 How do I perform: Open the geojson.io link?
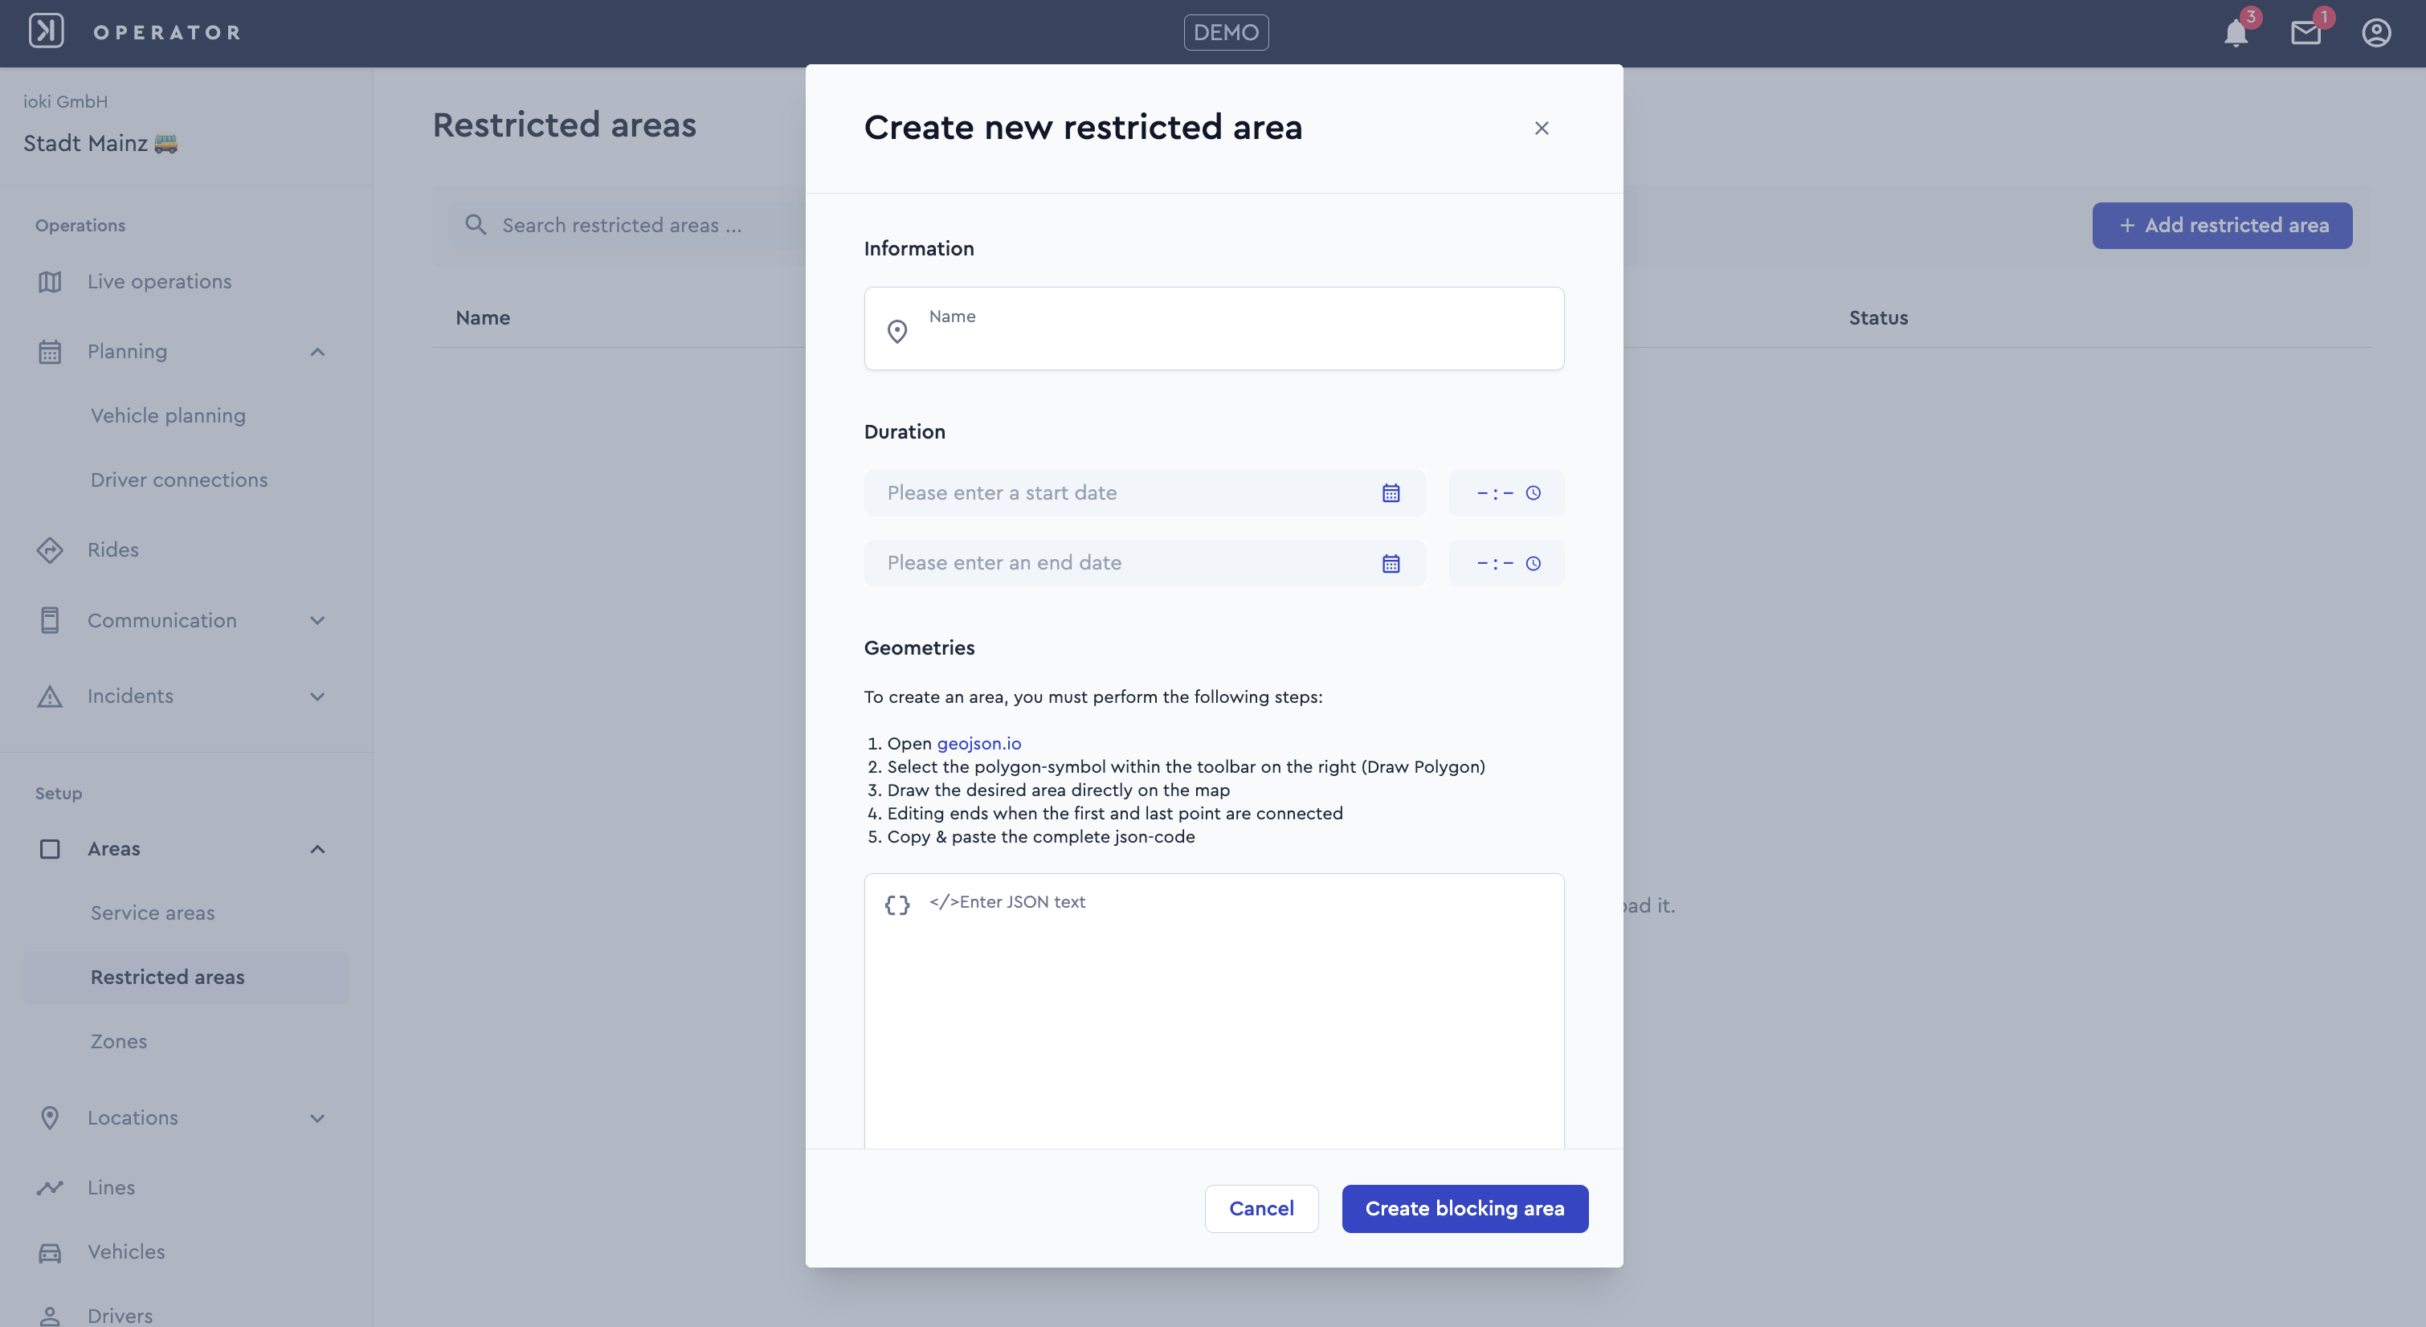pos(978,744)
